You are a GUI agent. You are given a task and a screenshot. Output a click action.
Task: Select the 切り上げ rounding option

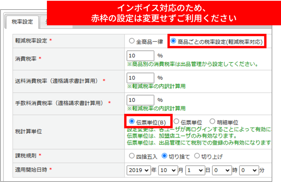pos(197,156)
